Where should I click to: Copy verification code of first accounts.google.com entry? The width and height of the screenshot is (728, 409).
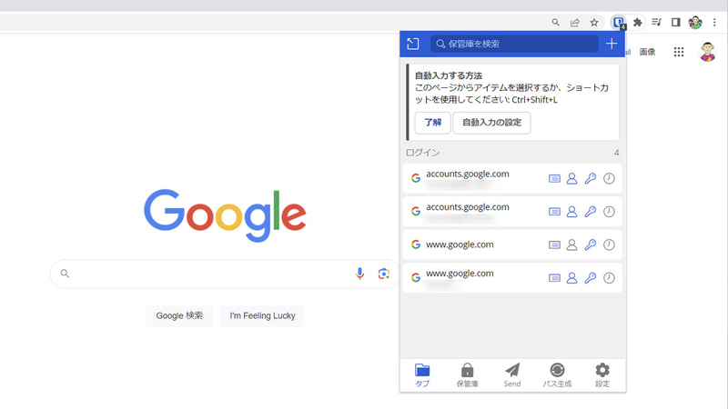pyautogui.click(x=609, y=178)
